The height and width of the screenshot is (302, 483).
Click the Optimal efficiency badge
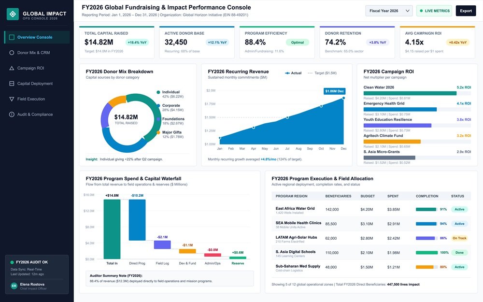click(298, 43)
